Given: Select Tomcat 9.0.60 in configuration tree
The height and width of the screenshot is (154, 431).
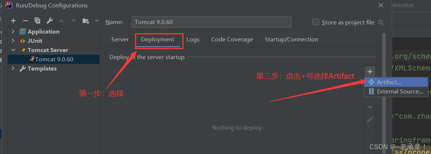Looking at the screenshot, I should click(x=54, y=59).
